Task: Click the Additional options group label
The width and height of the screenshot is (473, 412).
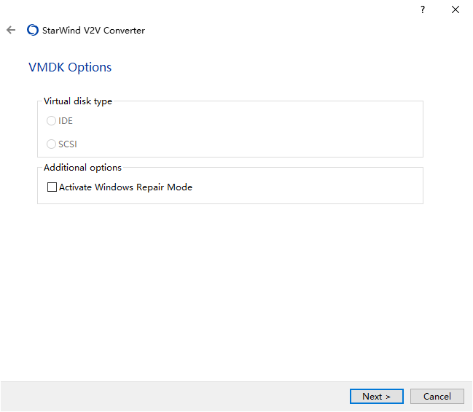Action: [x=82, y=168]
